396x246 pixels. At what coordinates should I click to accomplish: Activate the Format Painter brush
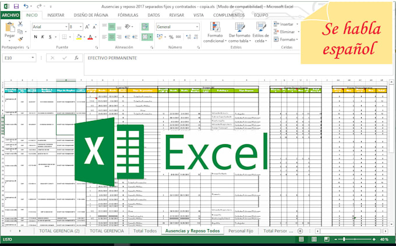pyautogui.click(x=20, y=39)
